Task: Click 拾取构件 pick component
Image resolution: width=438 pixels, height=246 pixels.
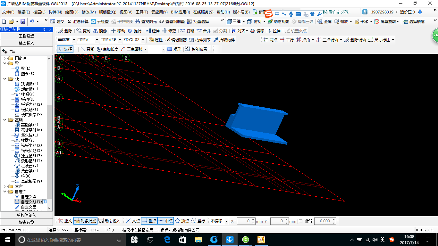Action: [224, 40]
